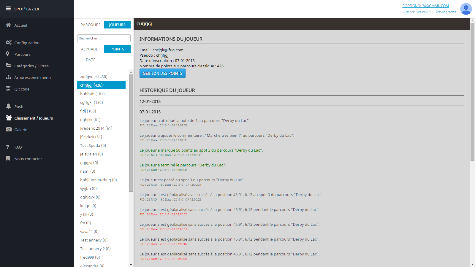Open the QR code section icon
The image size is (475, 267).
click(x=8, y=89)
